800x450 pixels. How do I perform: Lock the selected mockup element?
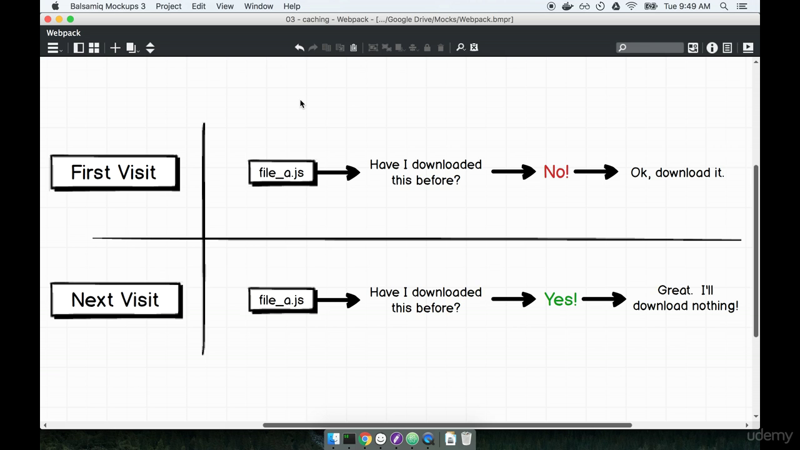click(427, 47)
